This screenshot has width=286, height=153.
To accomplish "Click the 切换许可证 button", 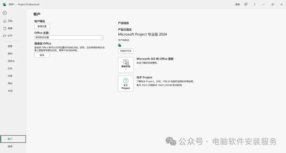I will (126, 51).
